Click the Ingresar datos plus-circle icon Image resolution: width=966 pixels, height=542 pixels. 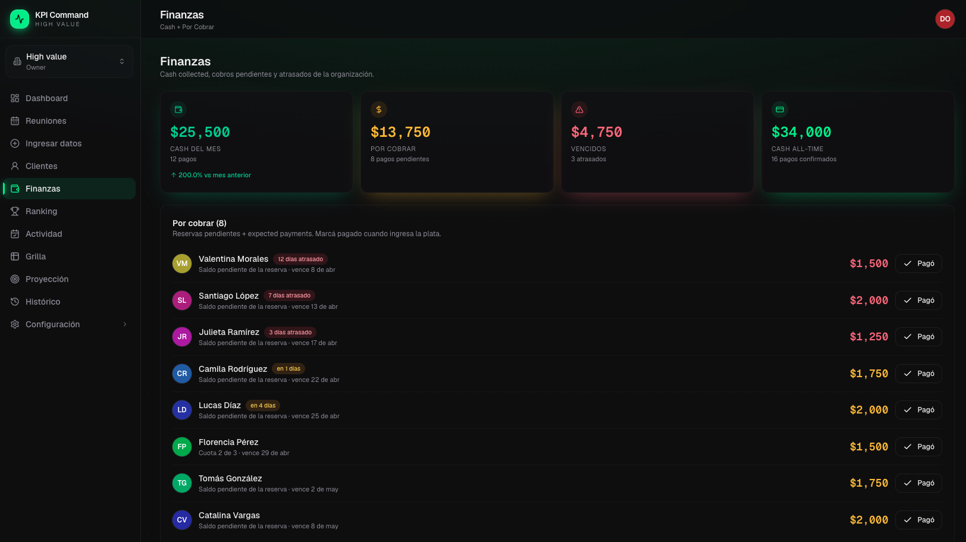(15, 143)
